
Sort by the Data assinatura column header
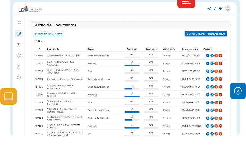point(189,49)
